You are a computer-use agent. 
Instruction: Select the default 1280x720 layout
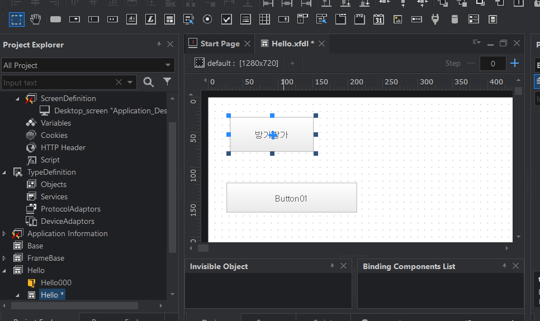pyautogui.click(x=236, y=63)
